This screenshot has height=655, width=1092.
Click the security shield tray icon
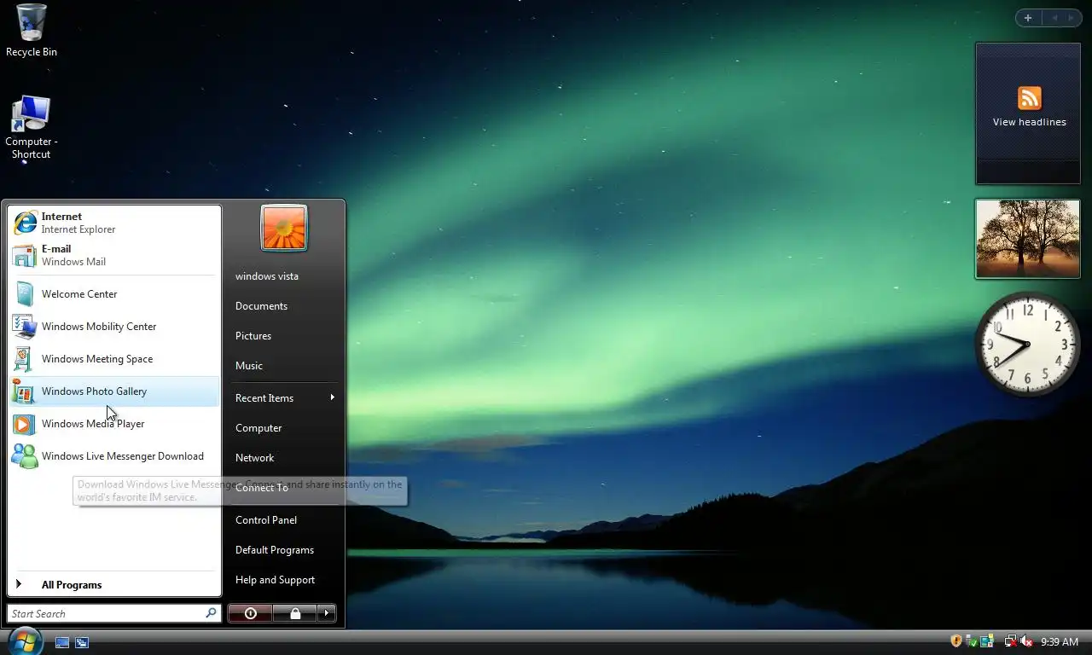point(956,641)
